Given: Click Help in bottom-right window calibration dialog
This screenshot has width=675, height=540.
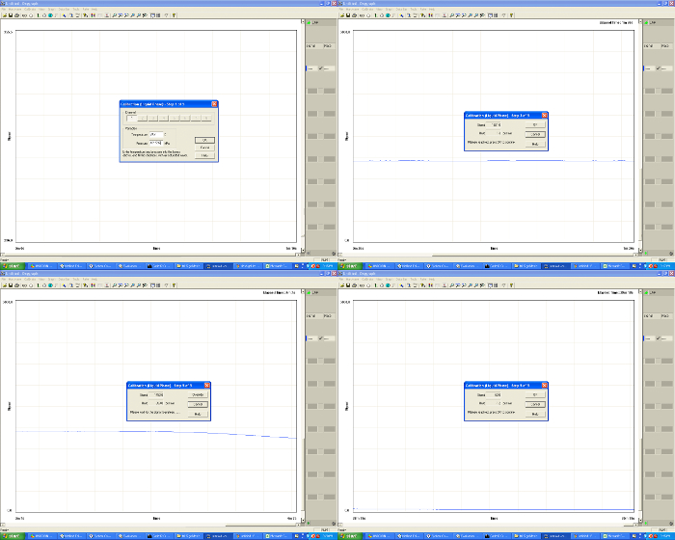Looking at the screenshot, I should pyautogui.click(x=535, y=414).
